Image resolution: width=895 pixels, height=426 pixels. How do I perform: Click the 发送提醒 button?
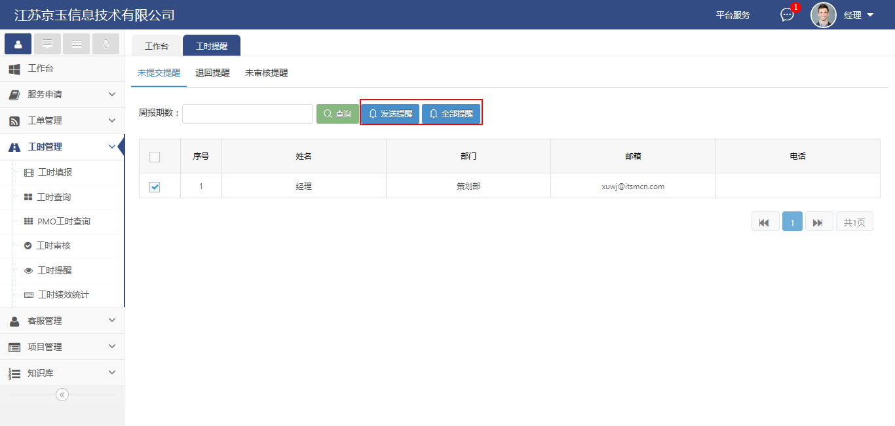click(390, 114)
